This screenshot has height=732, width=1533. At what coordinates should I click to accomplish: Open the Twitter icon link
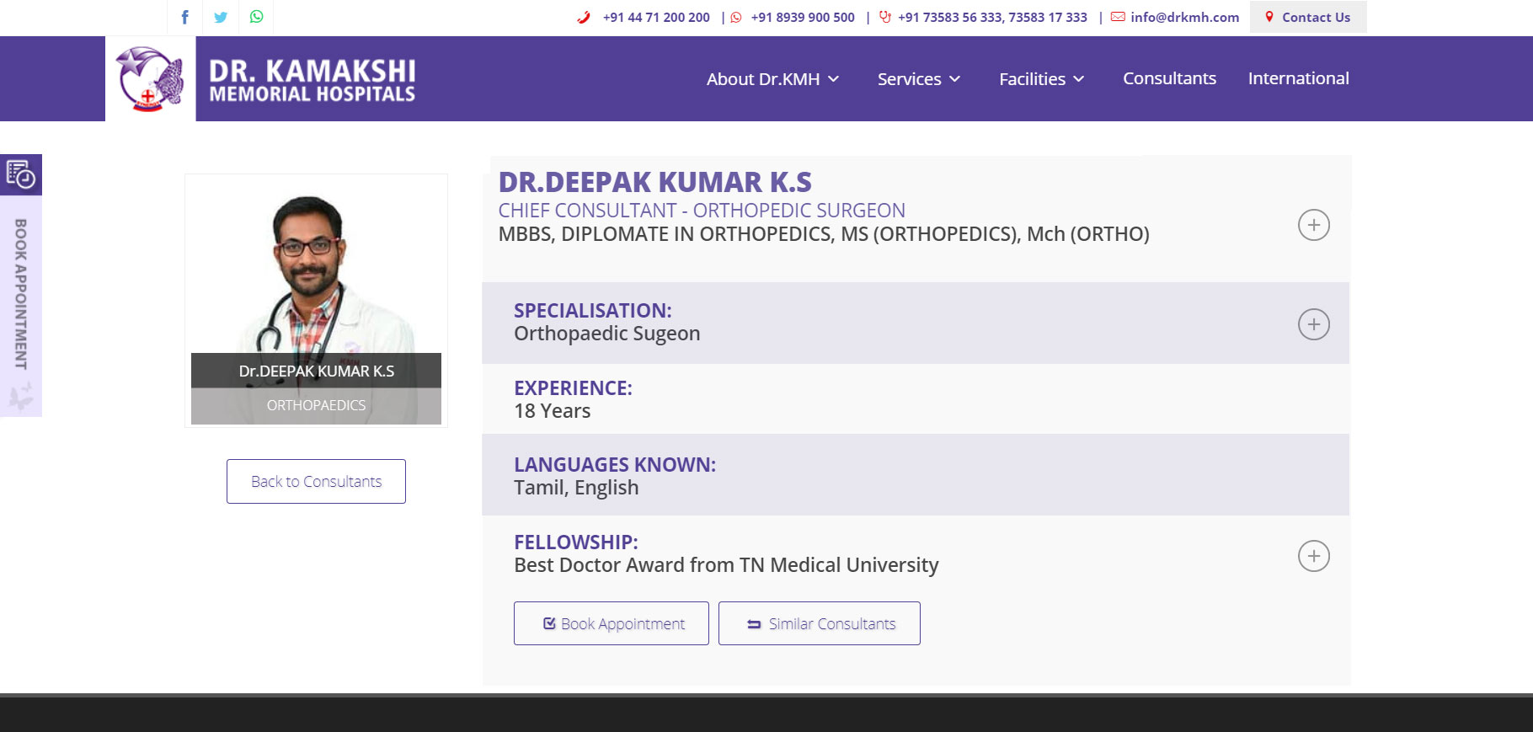point(221,17)
